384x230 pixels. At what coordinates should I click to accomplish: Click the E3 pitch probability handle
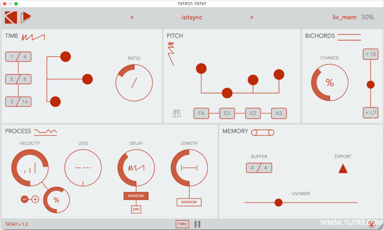click(x=227, y=93)
